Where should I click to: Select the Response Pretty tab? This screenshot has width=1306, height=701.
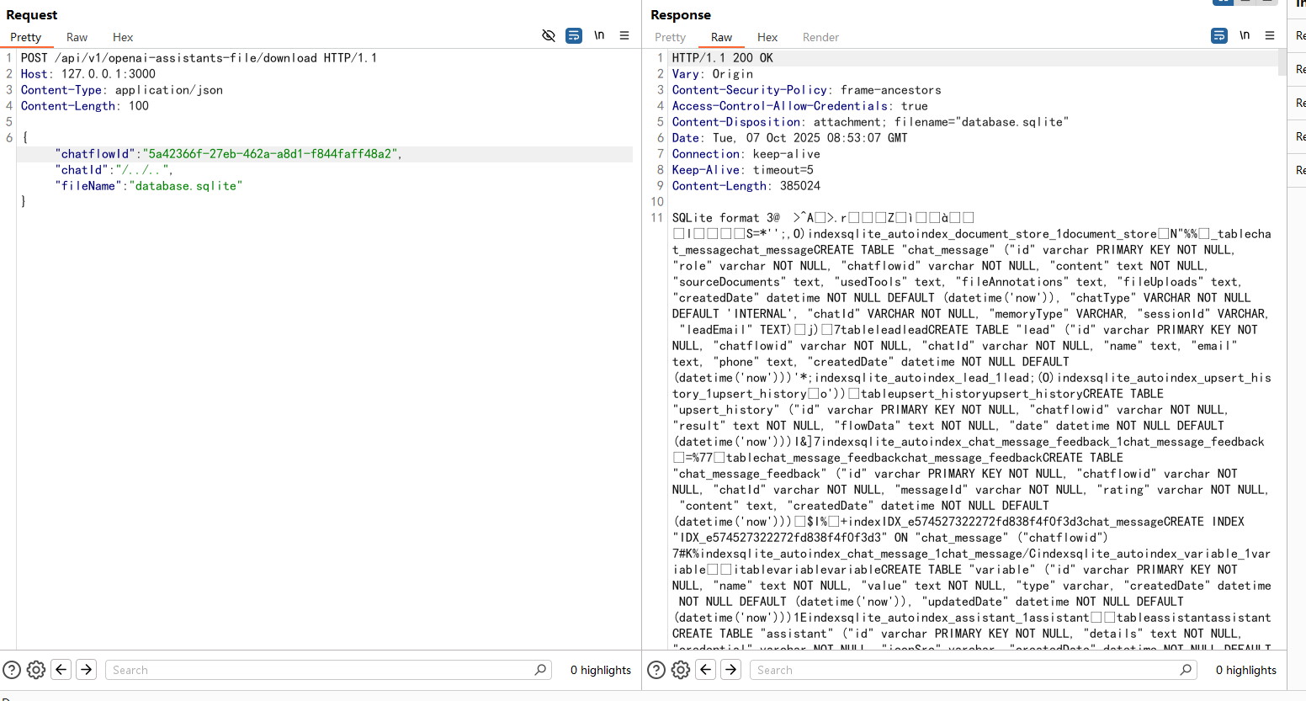670,37
